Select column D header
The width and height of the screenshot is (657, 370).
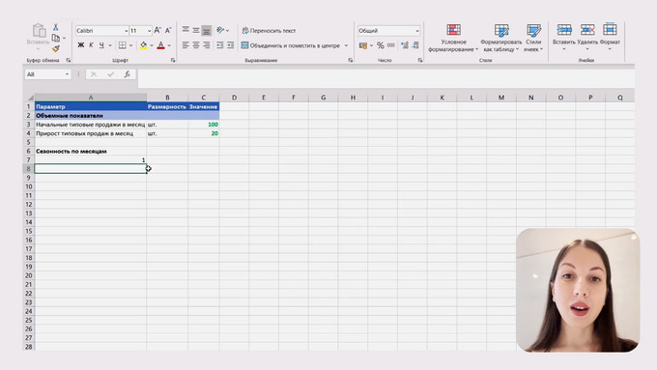point(234,98)
